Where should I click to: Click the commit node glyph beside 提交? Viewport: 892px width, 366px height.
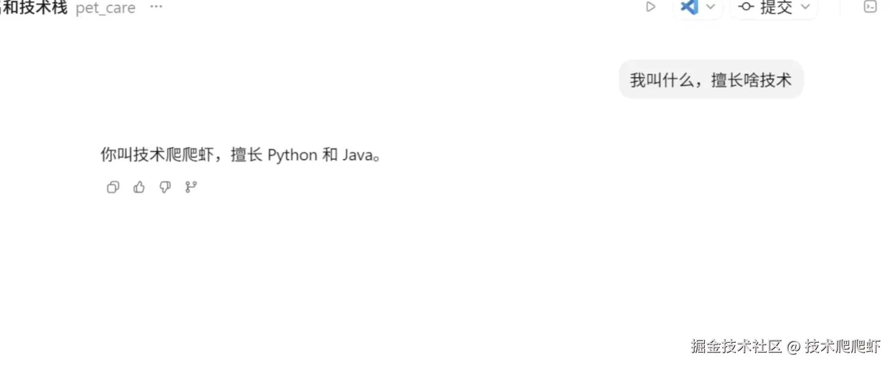coord(746,7)
